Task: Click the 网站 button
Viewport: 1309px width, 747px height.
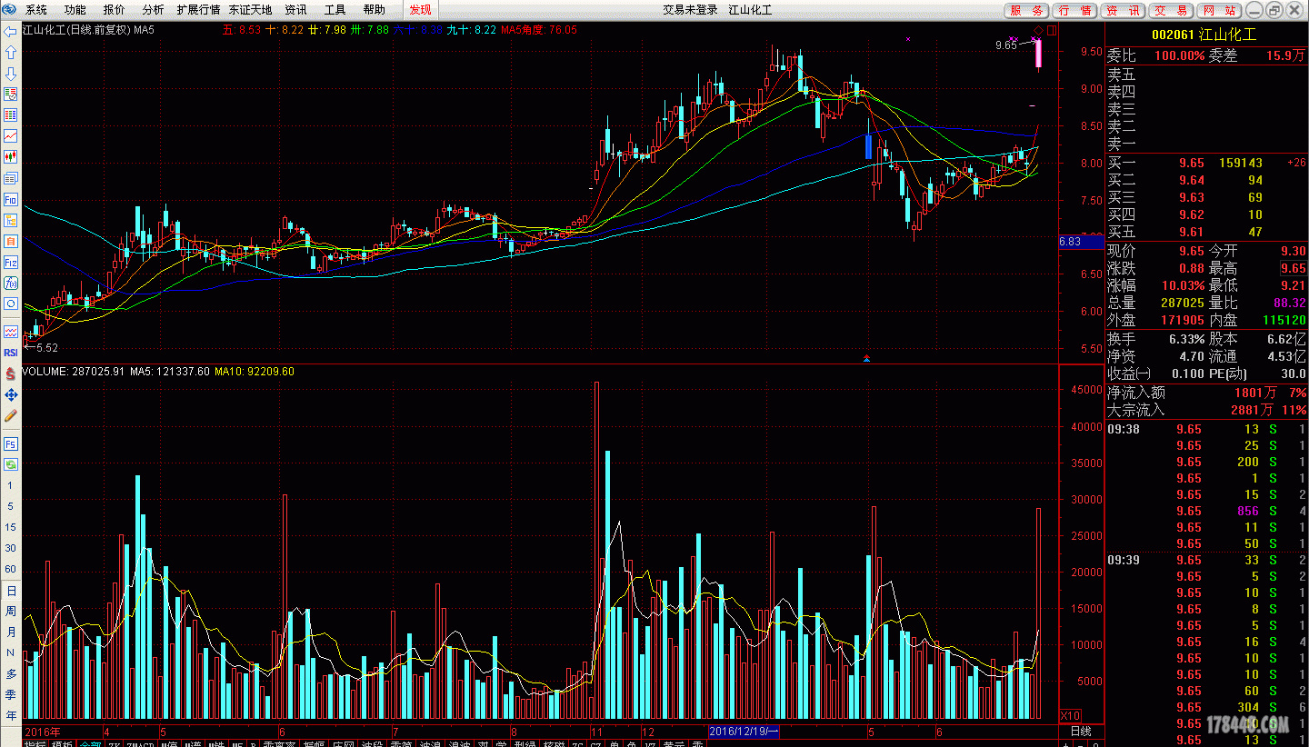Action: 1218,10
